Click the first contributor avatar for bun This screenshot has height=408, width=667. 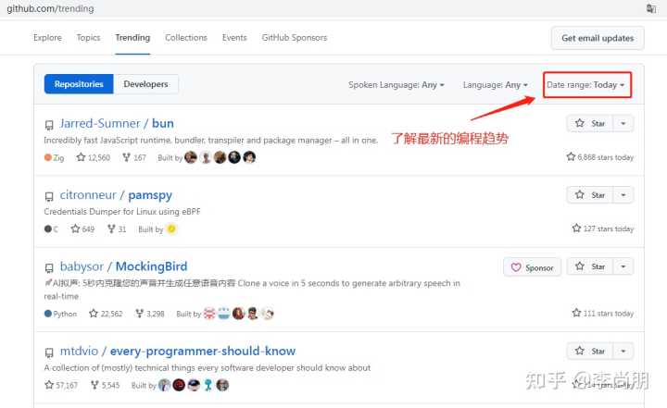[x=191, y=157]
